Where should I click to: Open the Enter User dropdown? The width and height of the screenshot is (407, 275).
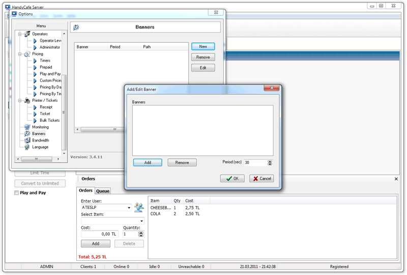(129, 208)
